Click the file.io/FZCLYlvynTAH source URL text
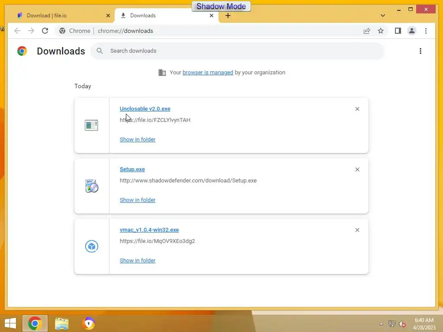This screenshot has height=332, width=443. click(155, 120)
